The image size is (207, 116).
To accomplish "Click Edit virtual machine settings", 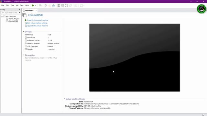I will tap(38, 23).
